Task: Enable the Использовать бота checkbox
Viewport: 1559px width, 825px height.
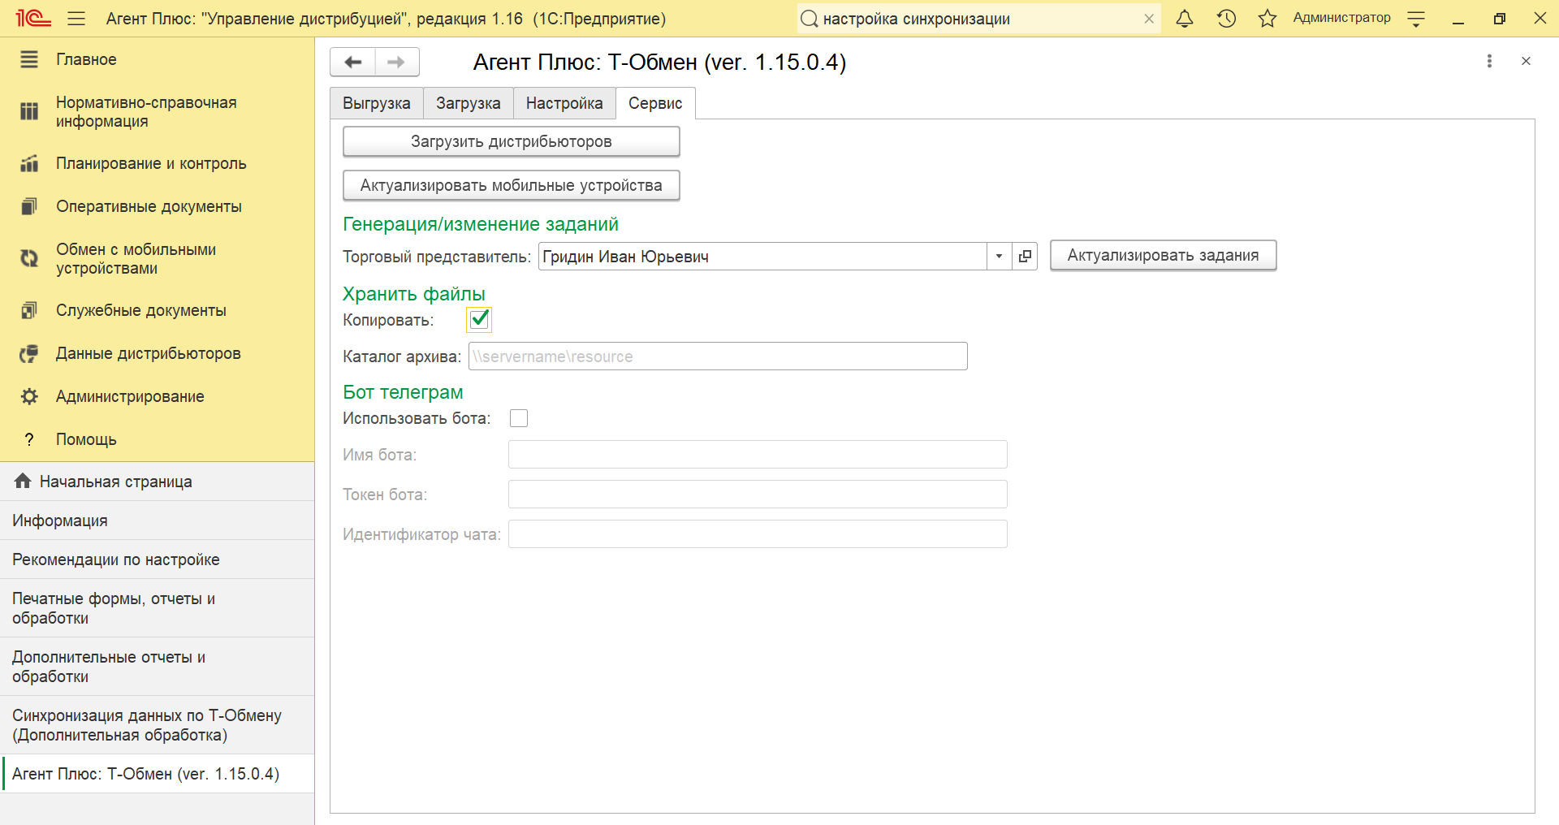Action: click(519, 418)
